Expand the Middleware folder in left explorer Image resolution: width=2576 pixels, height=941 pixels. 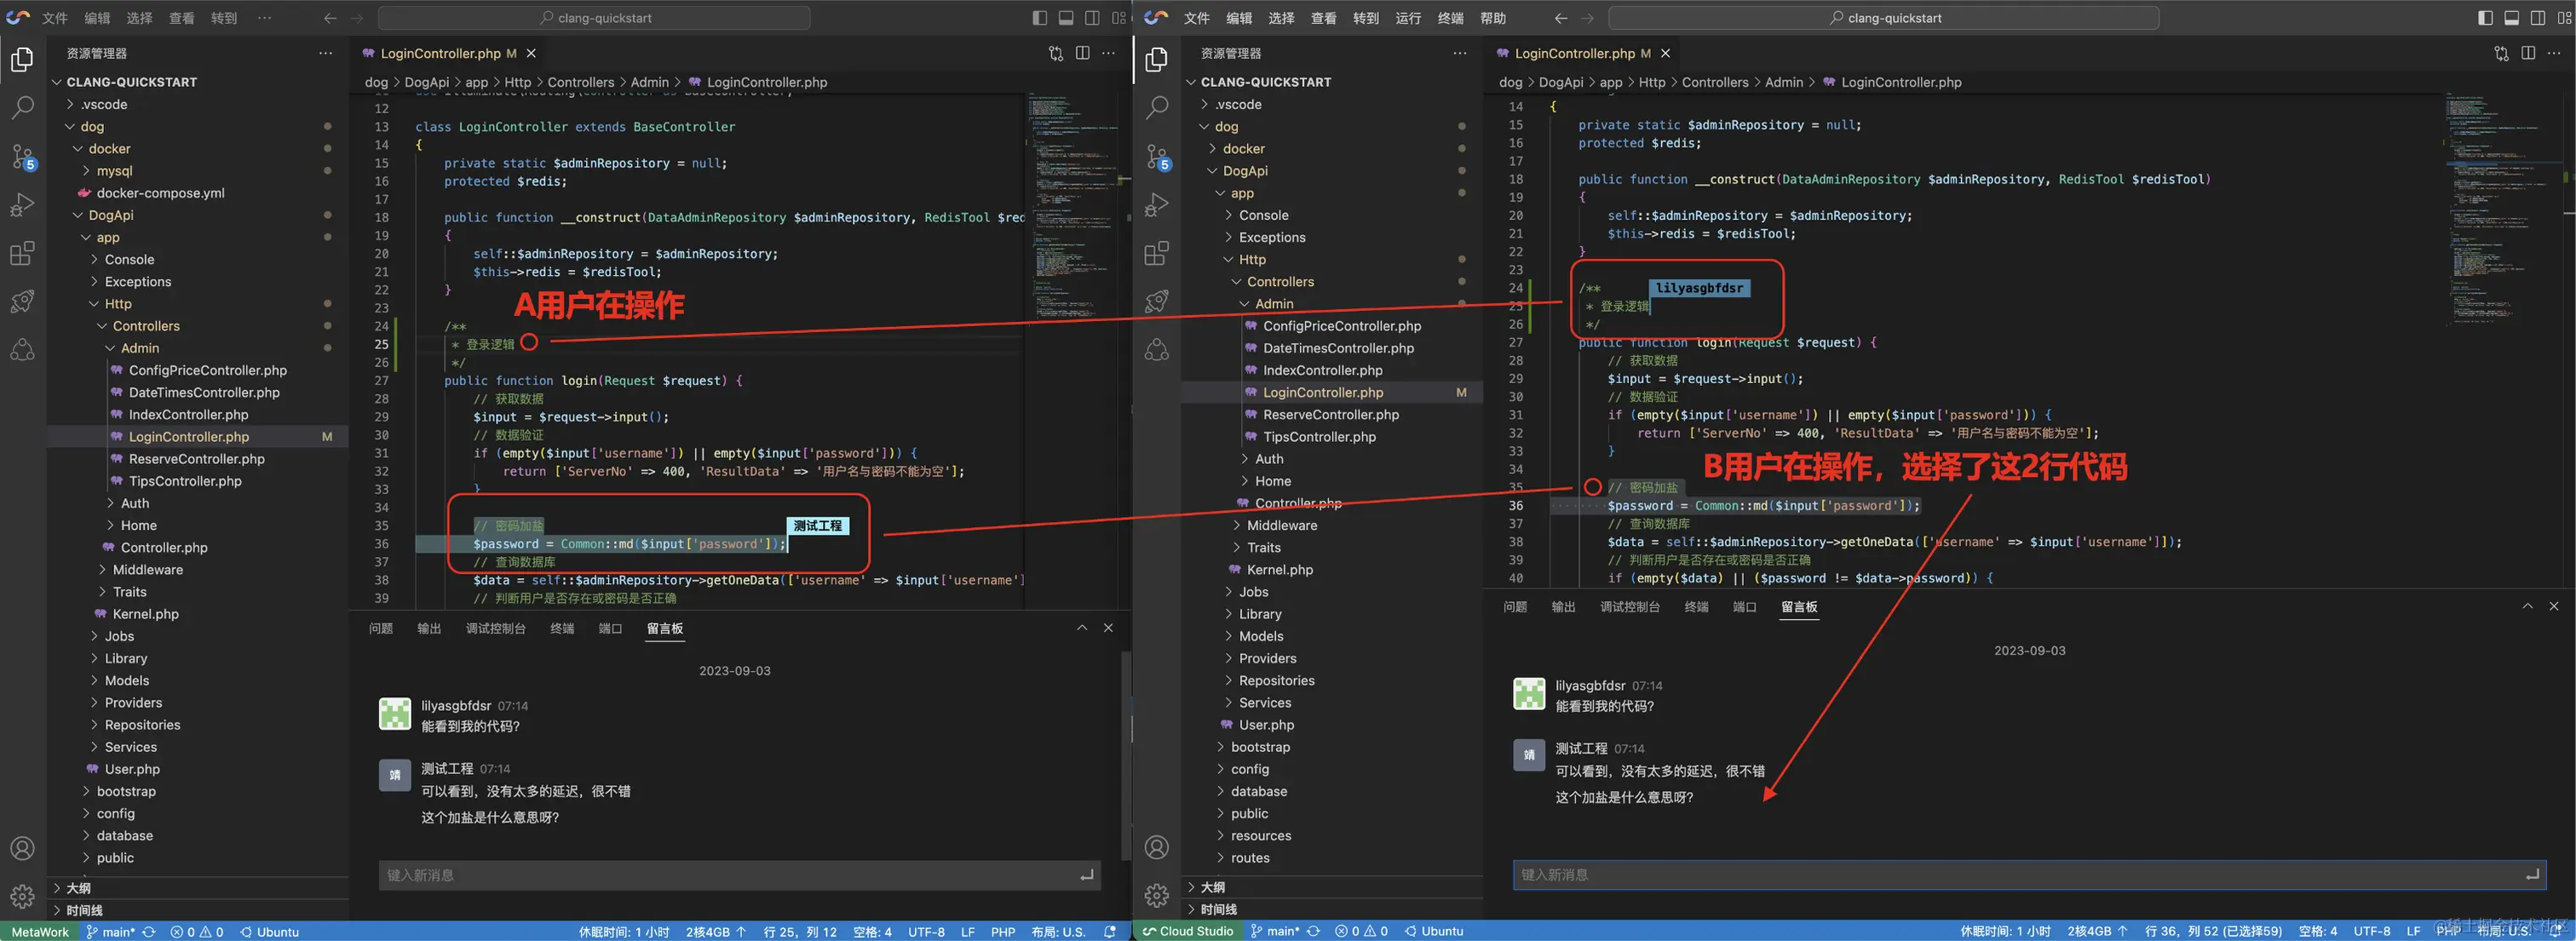(147, 570)
